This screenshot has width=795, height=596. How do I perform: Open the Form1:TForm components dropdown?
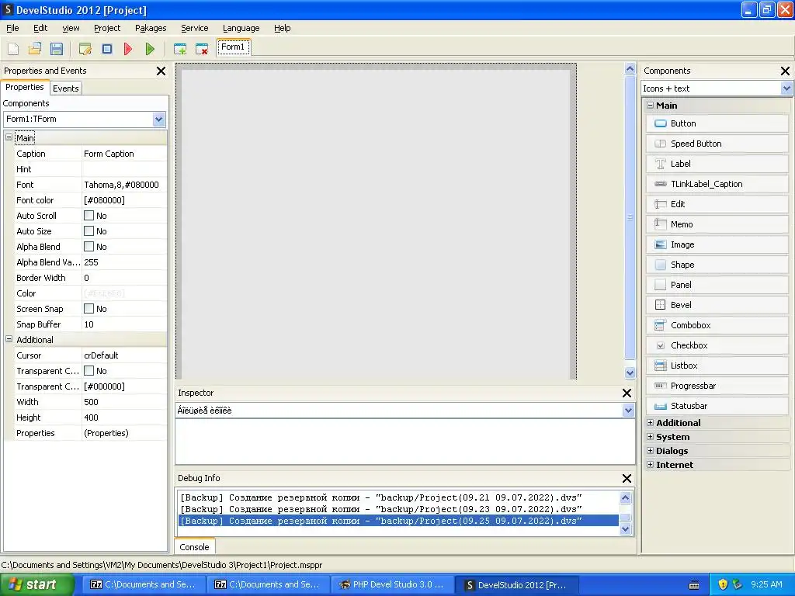click(x=158, y=119)
